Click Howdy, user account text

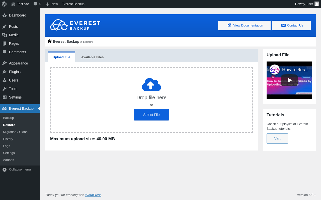(x=304, y=4)
